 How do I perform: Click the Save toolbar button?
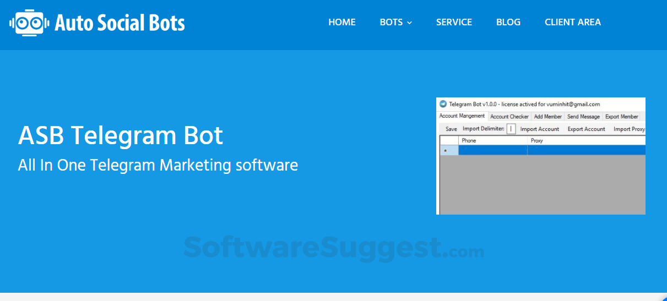[x=451, y=129]
